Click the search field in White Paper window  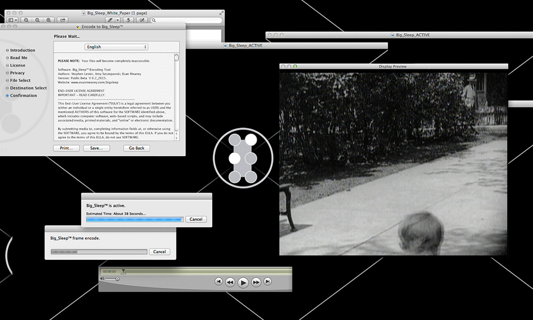186,20
